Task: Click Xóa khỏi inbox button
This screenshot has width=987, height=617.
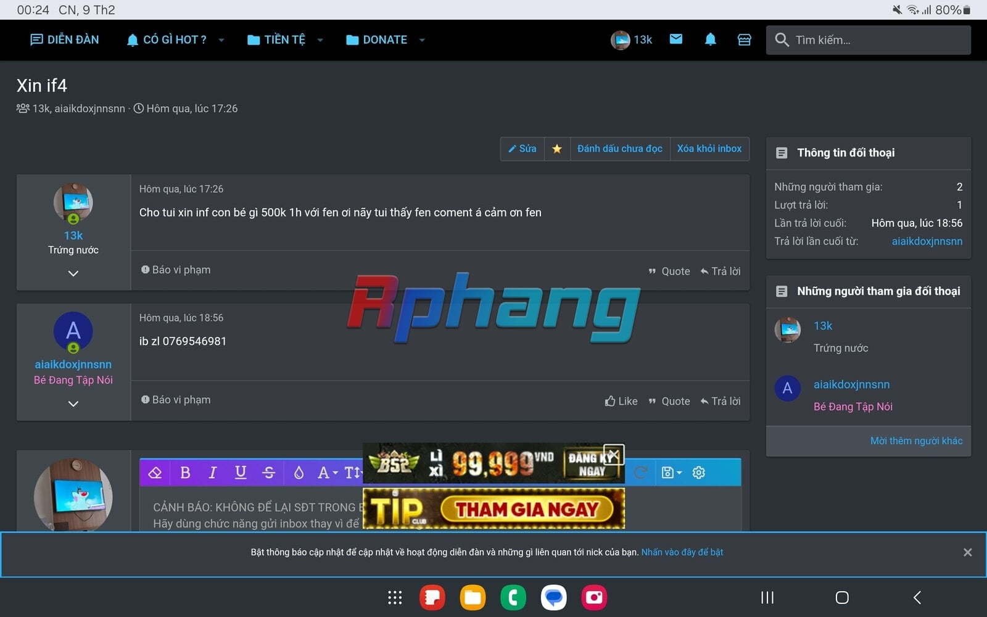Action: coord(709,149)
